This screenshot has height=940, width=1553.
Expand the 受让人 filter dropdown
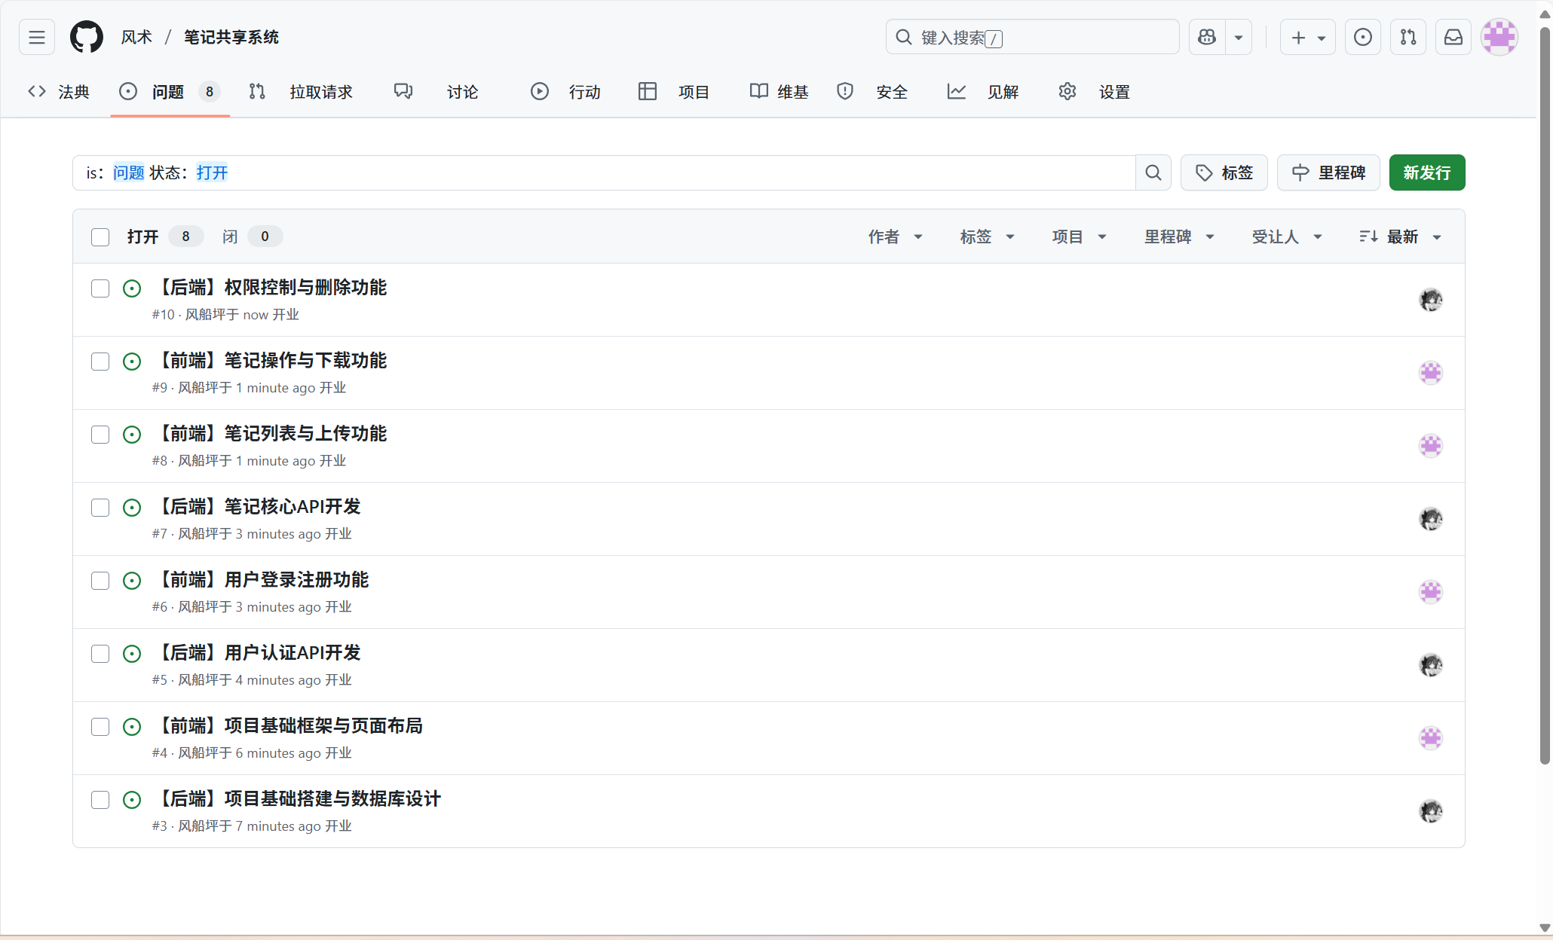(1286, 237)
